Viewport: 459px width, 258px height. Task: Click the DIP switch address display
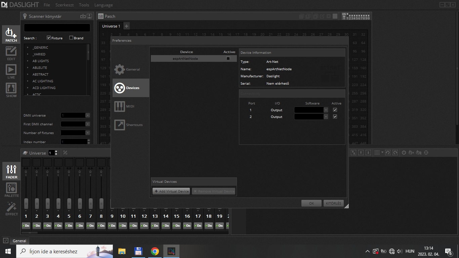356,16
